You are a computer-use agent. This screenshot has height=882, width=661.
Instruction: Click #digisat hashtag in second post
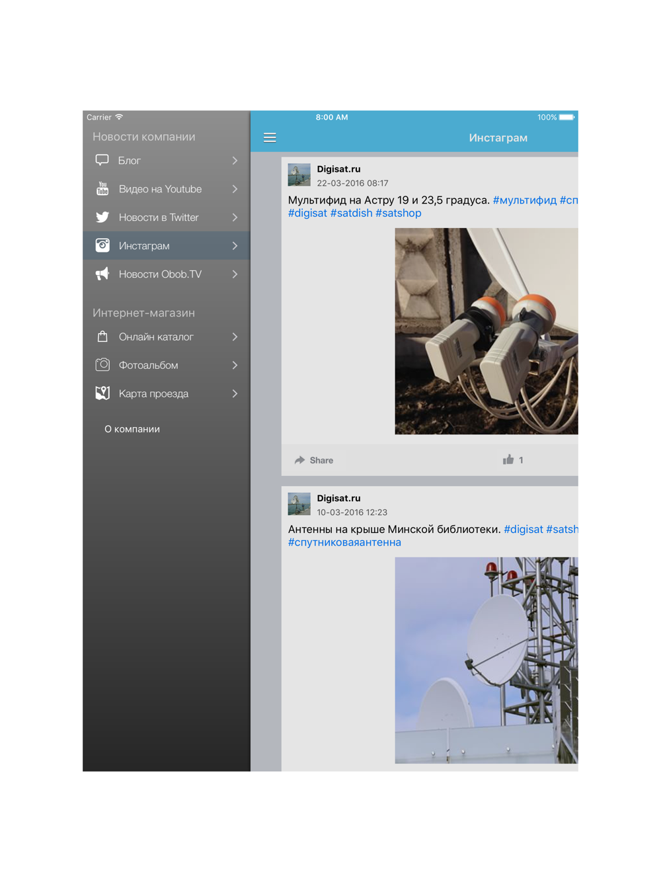[x=524, y=529]
